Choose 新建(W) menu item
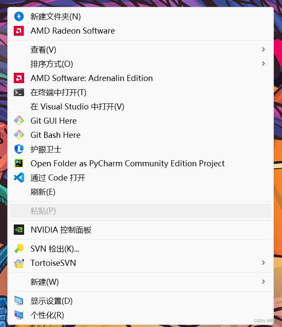The image size is (282, 327). click(140, 282)
